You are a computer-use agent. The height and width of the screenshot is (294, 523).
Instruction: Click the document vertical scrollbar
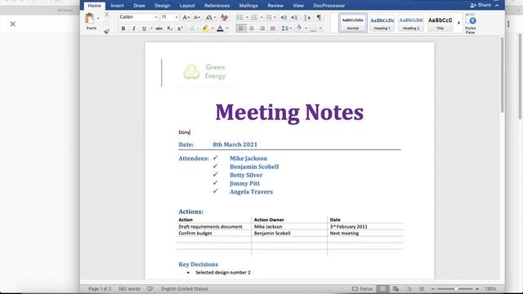[502, 74]
